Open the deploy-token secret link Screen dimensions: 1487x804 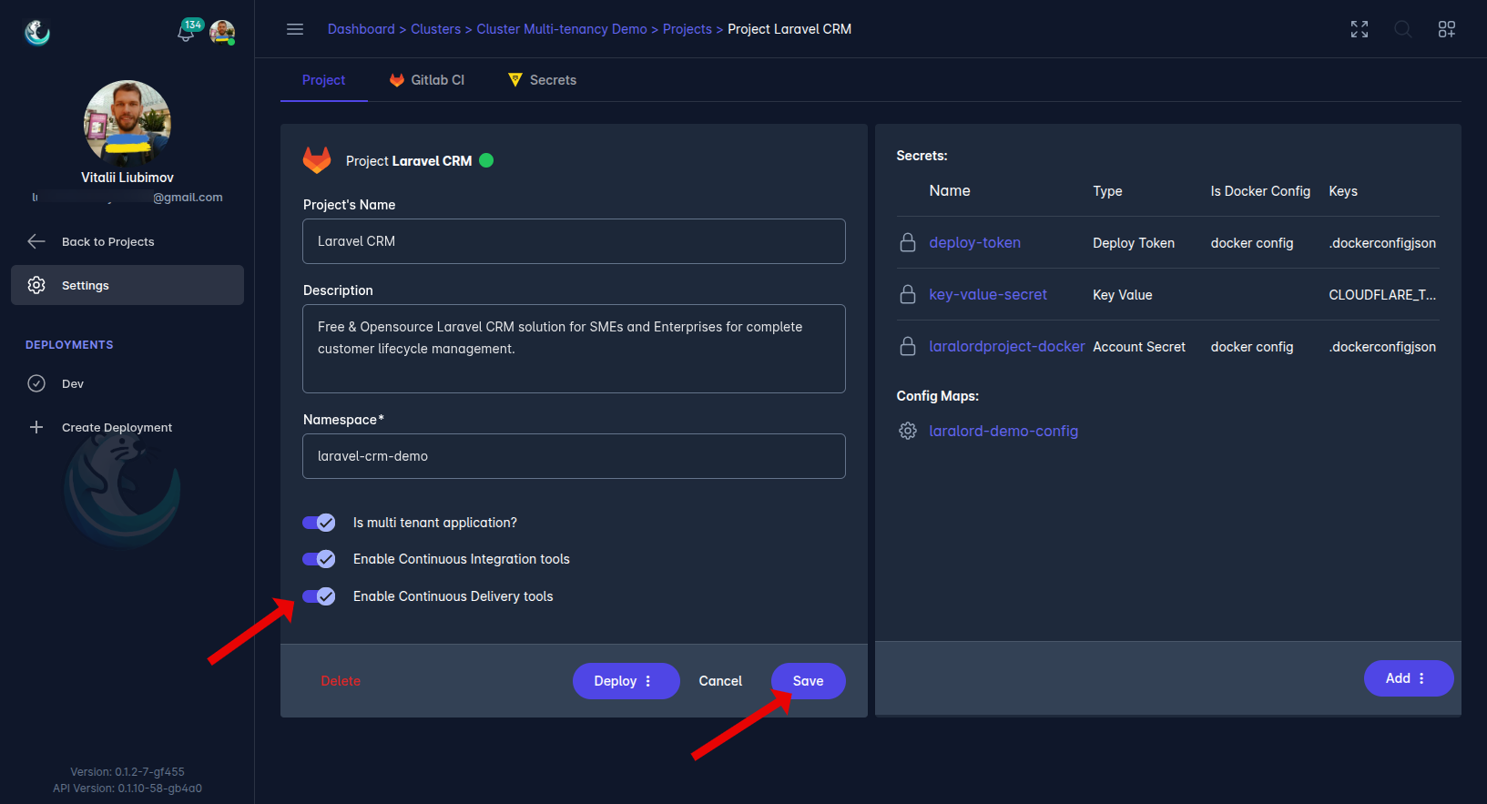974,242
